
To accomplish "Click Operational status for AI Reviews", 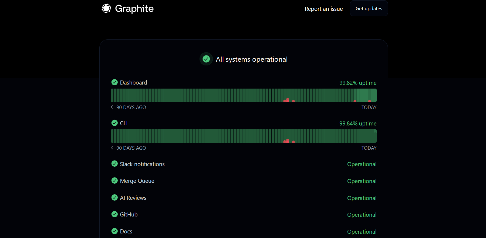I will click(362, 198).
